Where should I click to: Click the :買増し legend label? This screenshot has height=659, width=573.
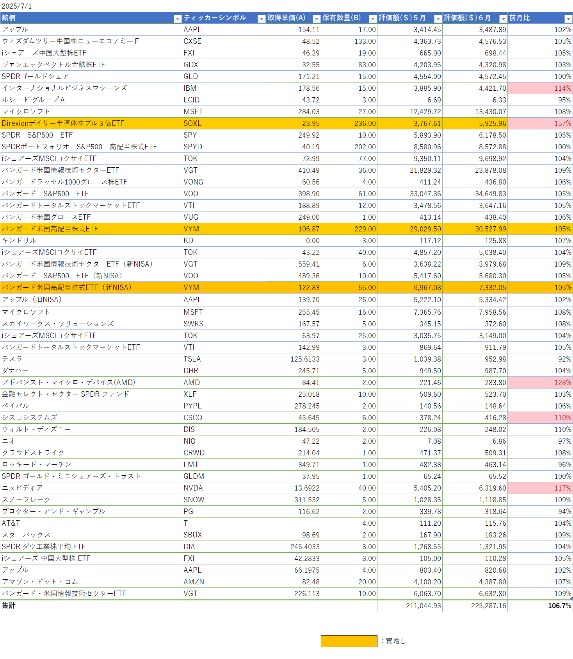tap(393, 641)
